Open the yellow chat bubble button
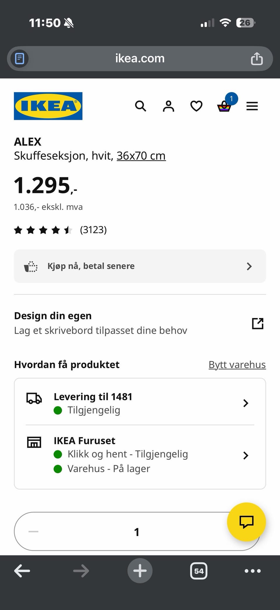The image size is (280, 610). tap(246, 522)
